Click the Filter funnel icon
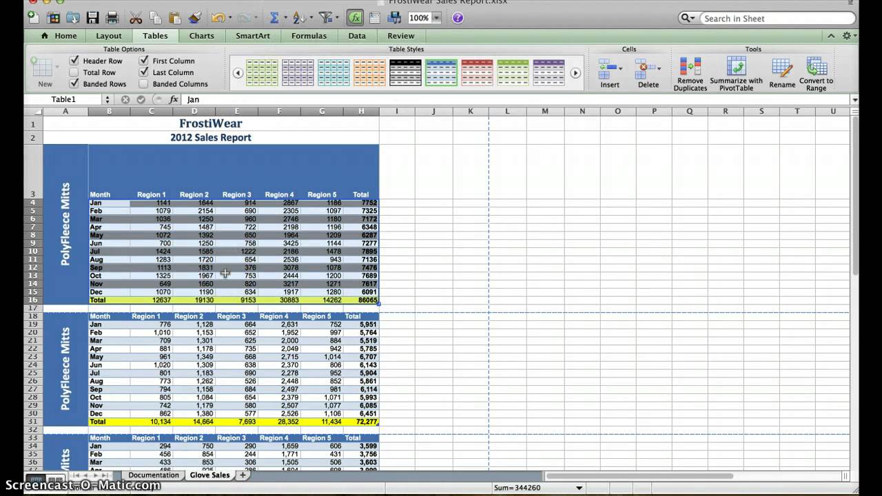 pyautogui.click(x=325, y=18)
